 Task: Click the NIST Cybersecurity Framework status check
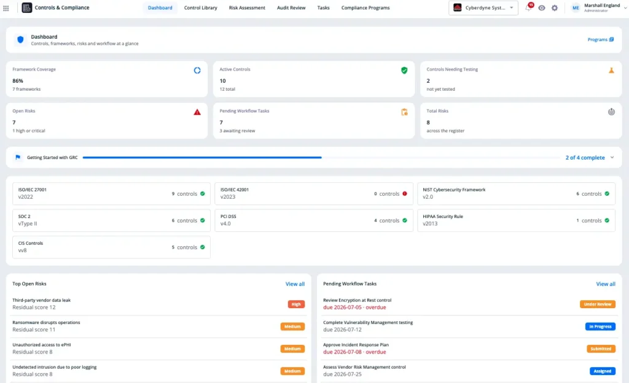pyautogui.click(x=607, y=194)
